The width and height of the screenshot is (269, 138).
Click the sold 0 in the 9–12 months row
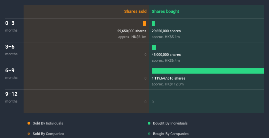tap(145, 102)
